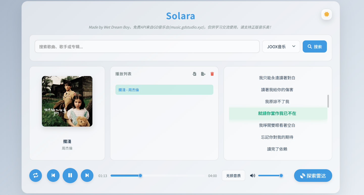The image size is (364, 195).
Task: Import a playlist from file
Action: pos(194,74)
